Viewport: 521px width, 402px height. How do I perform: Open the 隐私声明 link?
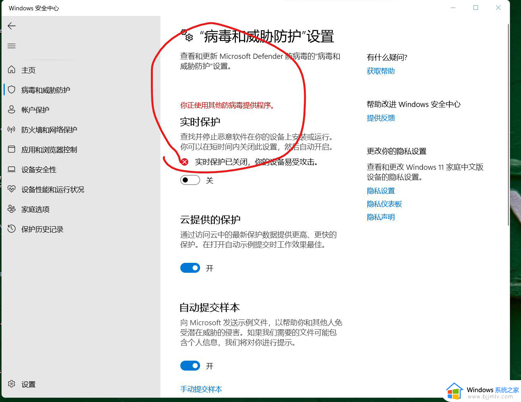[x=381, y=217]
